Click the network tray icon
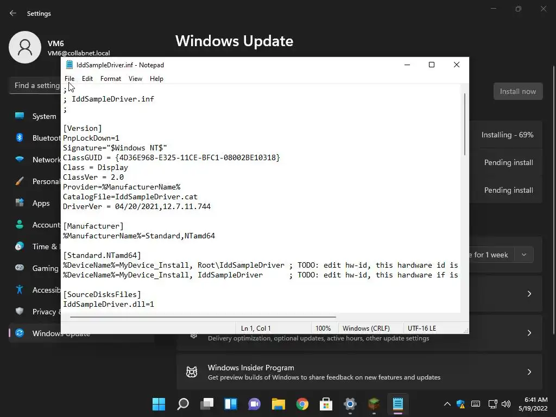 point(492,404)
